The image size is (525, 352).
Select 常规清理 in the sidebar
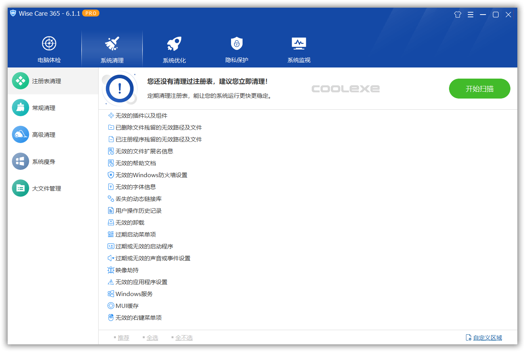coord(53,108)
